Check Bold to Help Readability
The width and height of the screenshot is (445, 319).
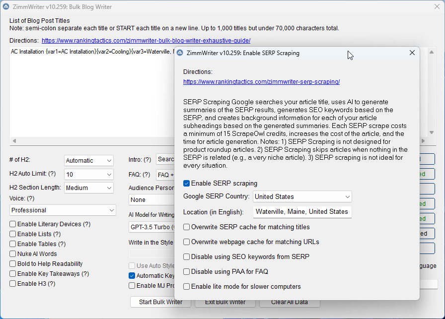(12, 264)
